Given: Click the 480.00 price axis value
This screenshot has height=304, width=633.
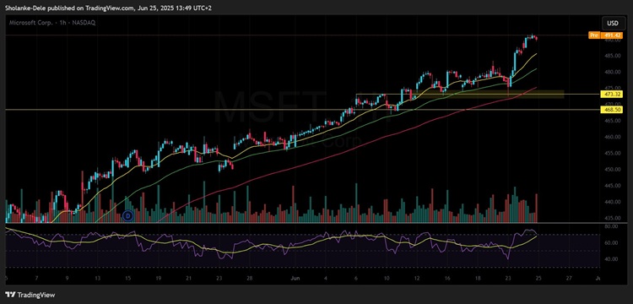Looking at the screenshot, I should (x=613, y=72).
